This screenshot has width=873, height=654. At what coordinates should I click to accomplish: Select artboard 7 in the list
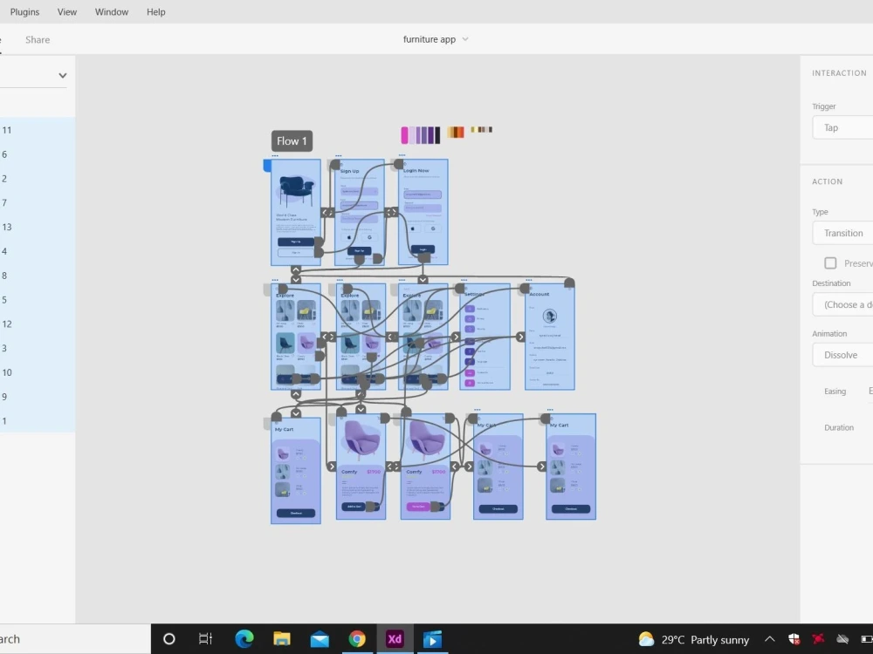[x=38, y=203]
